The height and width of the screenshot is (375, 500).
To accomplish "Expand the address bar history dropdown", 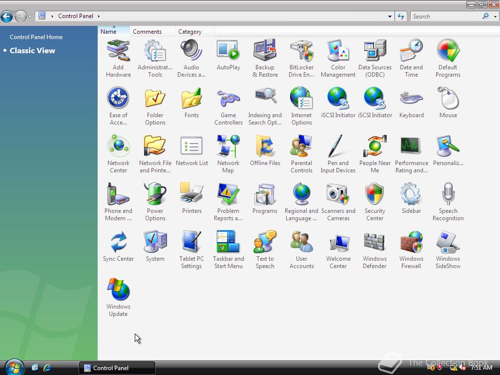I will click(x=390, y=16).
